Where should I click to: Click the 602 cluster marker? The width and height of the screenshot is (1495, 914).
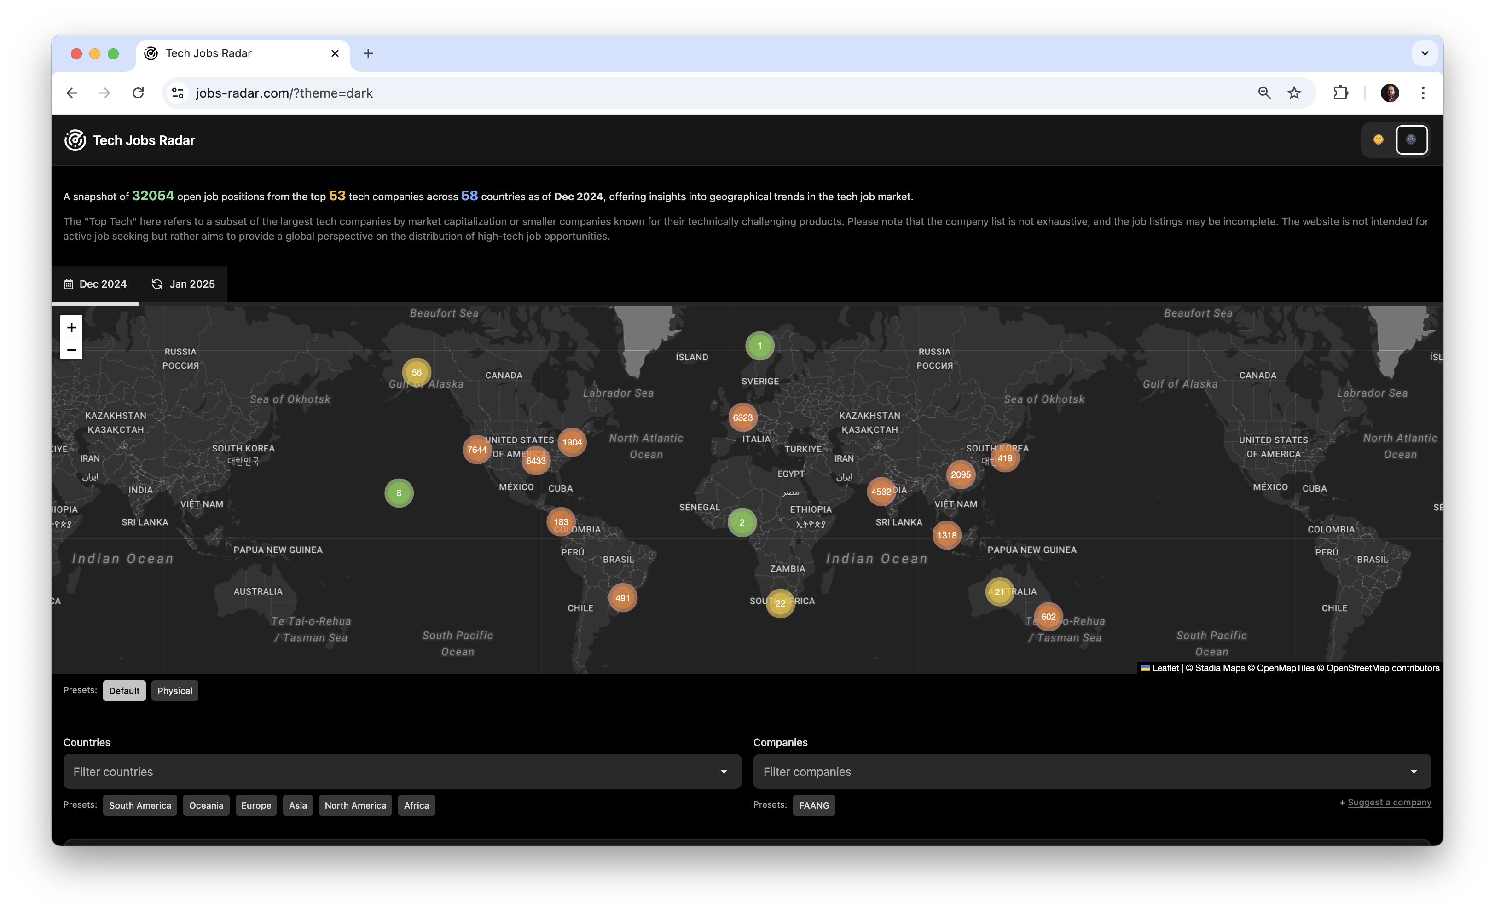coord(1049,617)
